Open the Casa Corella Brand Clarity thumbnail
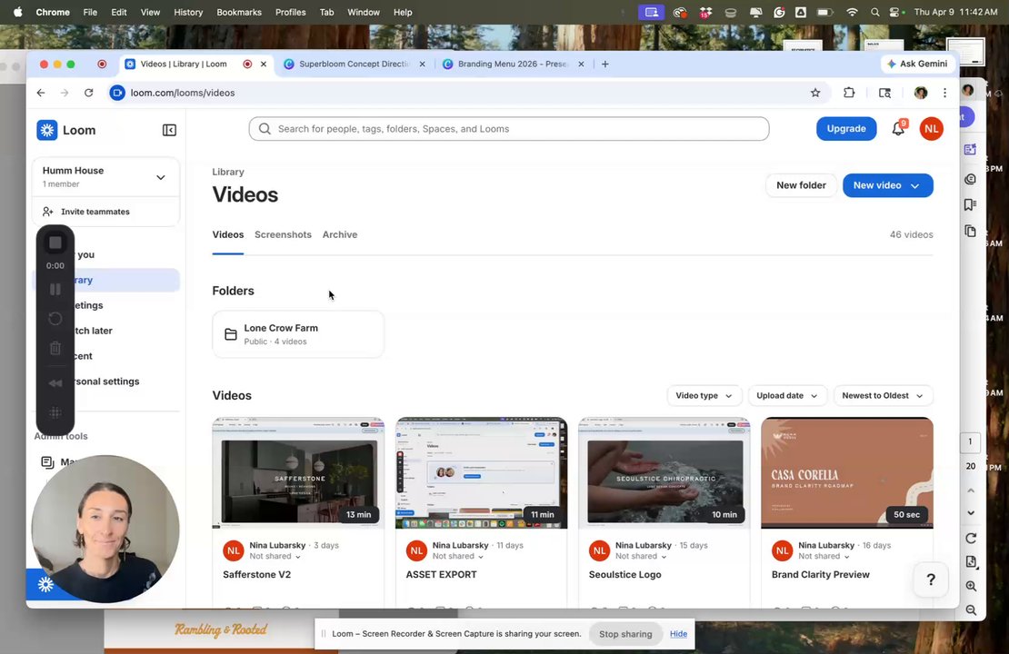1009x654 pixels. 847,473
